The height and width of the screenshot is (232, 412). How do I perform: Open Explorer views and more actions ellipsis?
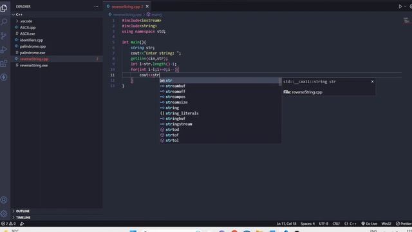click(x=96, y=6)
